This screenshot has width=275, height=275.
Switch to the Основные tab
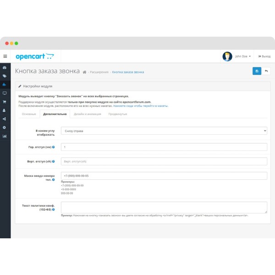tap(29, 114)
